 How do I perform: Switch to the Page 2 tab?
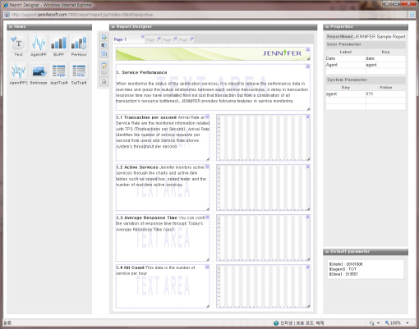coord(153,39)
